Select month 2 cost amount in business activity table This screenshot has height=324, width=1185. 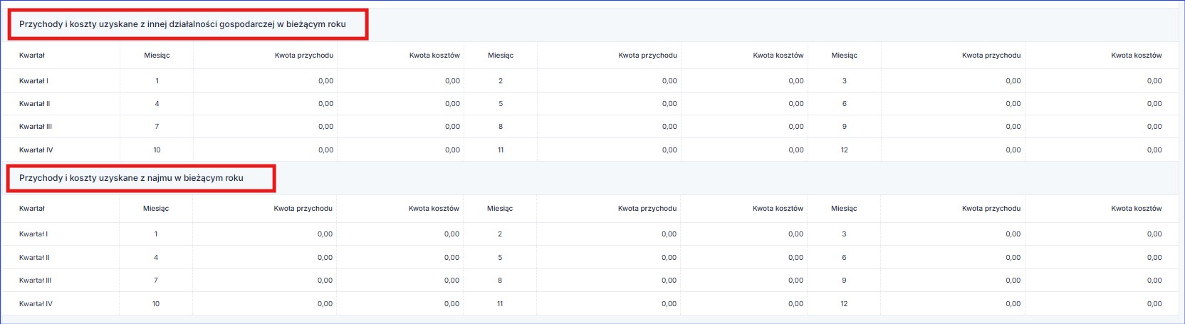[795, 81]
